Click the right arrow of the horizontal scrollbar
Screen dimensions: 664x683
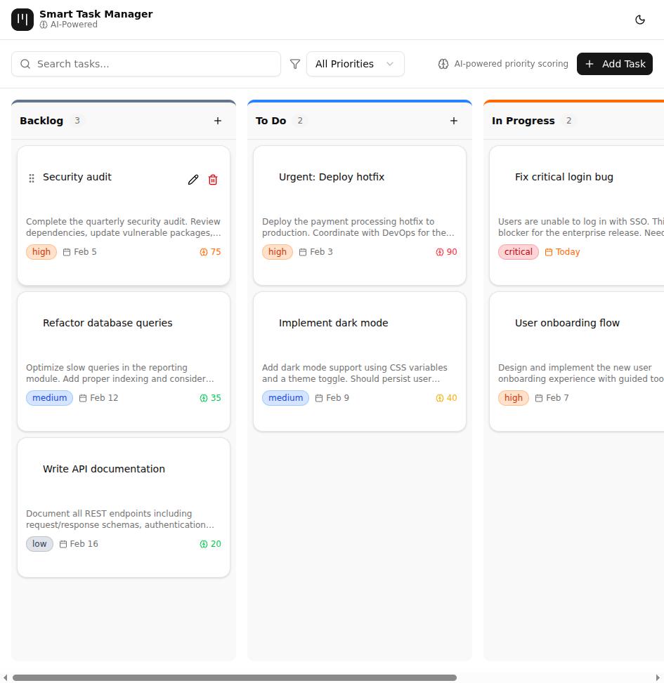point(658,676)
